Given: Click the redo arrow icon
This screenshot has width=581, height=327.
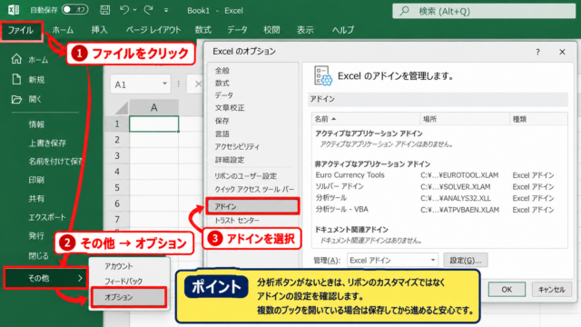Looking at the screenshot, I should pos(148,10).
